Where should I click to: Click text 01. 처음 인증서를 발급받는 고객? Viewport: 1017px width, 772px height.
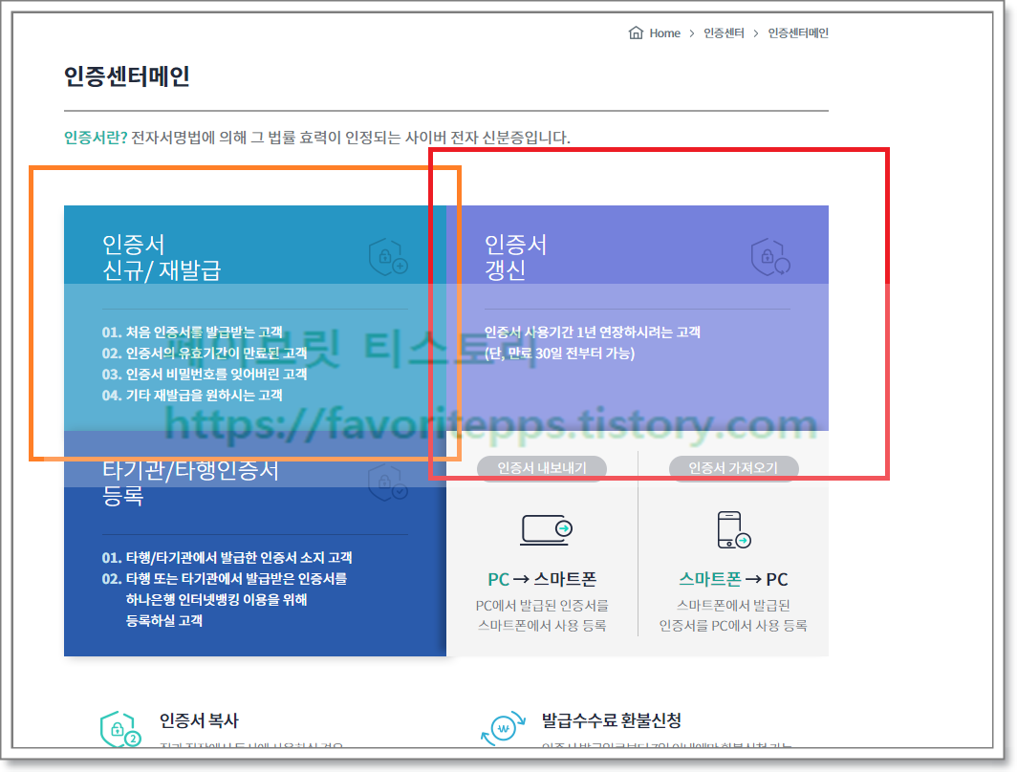192,332
